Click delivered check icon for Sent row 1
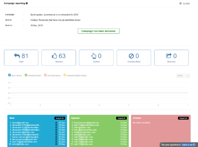 (56, 123)
